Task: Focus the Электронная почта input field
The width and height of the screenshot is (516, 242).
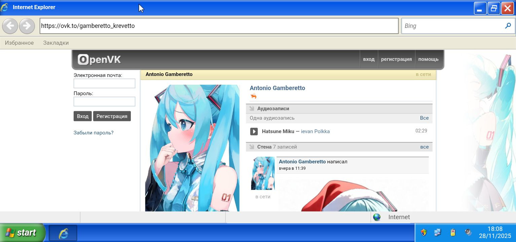Action: click(x=104, y=83)
